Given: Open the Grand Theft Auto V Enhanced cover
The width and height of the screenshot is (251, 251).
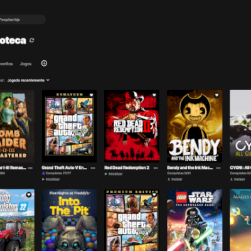Looking at the screenshot, I should pyautogui.click(x=69, y=126).
